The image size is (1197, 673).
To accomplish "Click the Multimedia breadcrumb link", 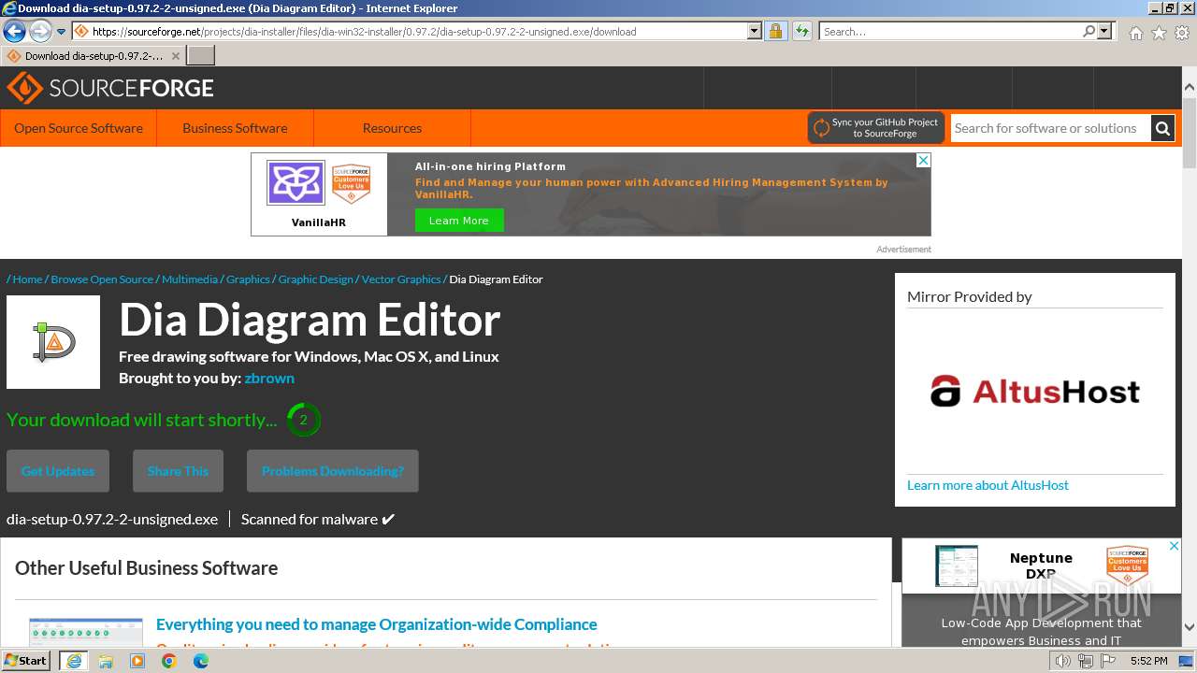I will coord(190,279).
